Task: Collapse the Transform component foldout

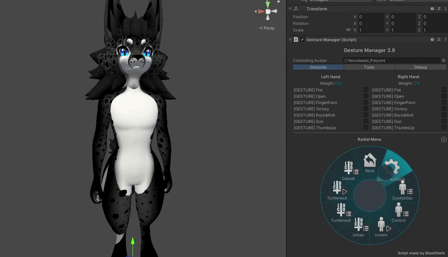Action: pos(290,9)
